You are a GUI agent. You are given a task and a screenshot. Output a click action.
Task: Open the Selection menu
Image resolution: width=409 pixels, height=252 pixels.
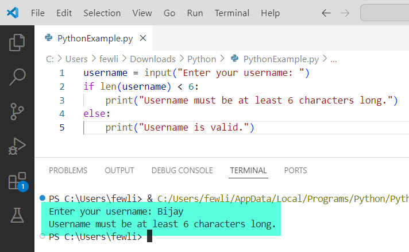[x=102, y=13]
